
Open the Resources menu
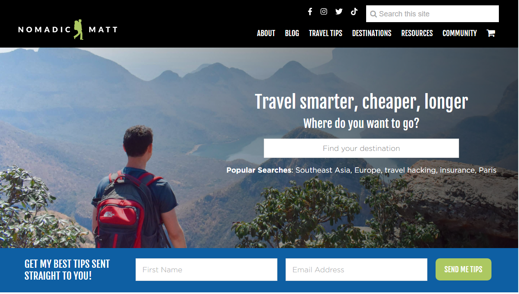coord(417,33)
